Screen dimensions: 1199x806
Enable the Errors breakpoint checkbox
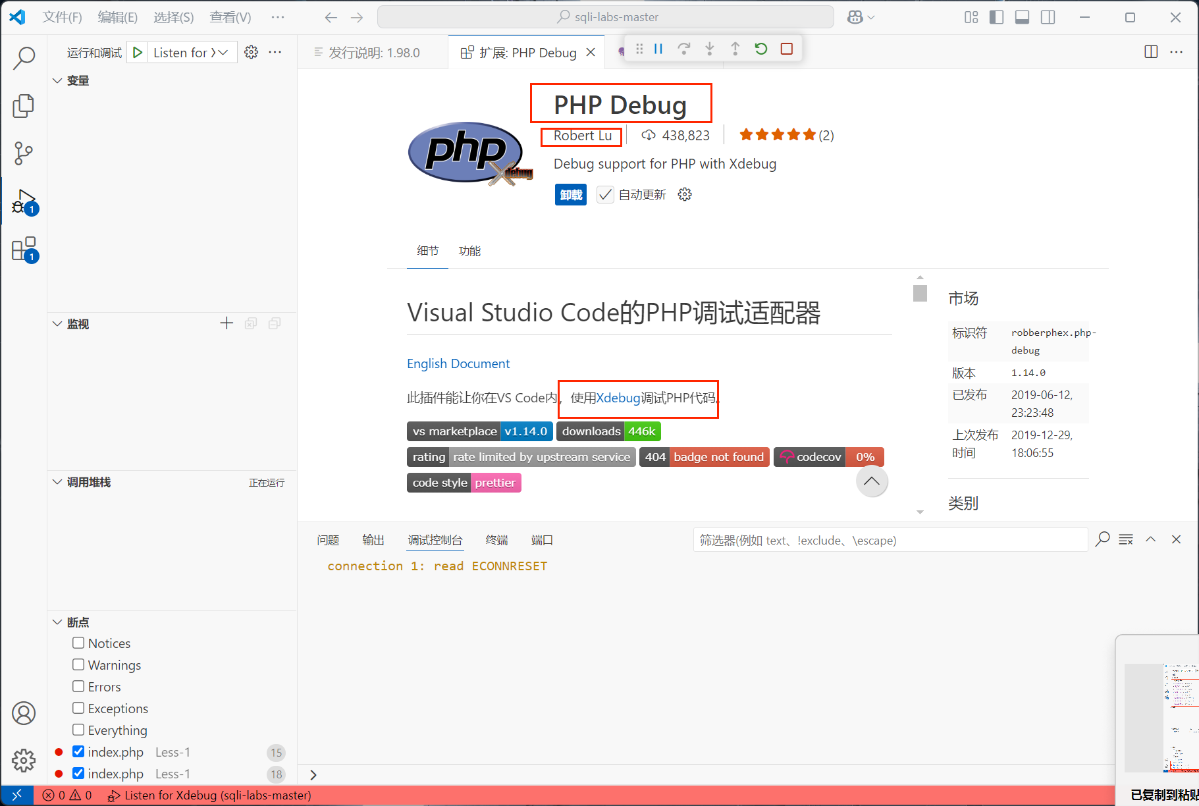[x=78, y=686]
